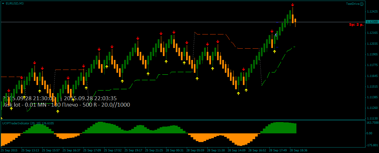
Task: Click the 1.11515 price scale value
Action: (x=372, y=86)
